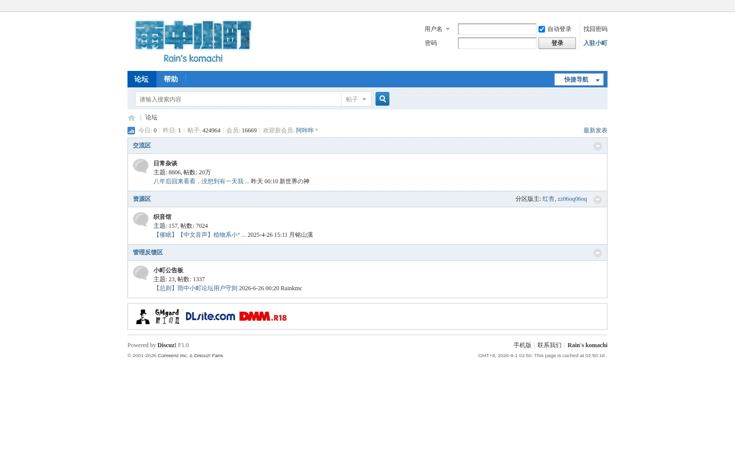The image size is (735, 461).
Task: Open new member 阿咔咔丶 profile
Action: [307, 130]
